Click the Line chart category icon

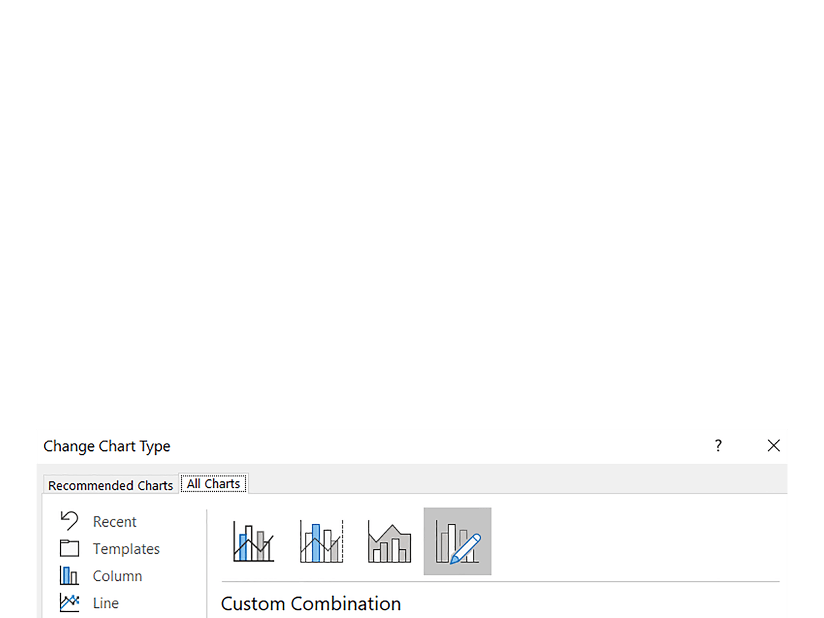[69, 603]
